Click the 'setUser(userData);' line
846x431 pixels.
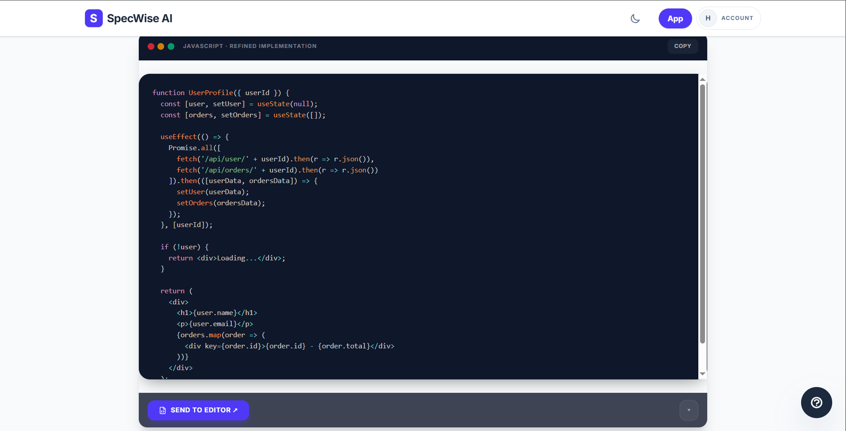[x=213, y=192]
